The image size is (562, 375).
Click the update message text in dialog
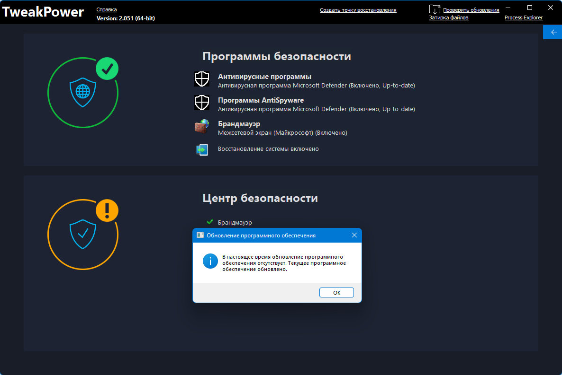(x=284, y=263)
